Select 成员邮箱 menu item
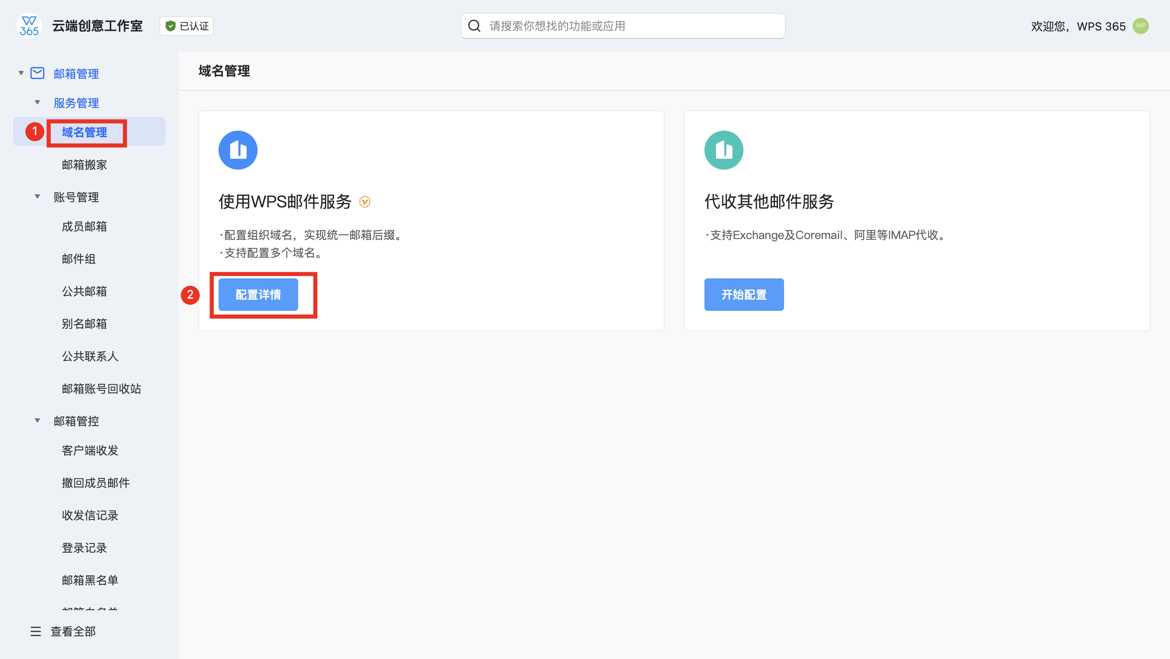Image resolution: width=1170 pixels, height=659 pixels. pyautogui.click(x=84, y=226)
